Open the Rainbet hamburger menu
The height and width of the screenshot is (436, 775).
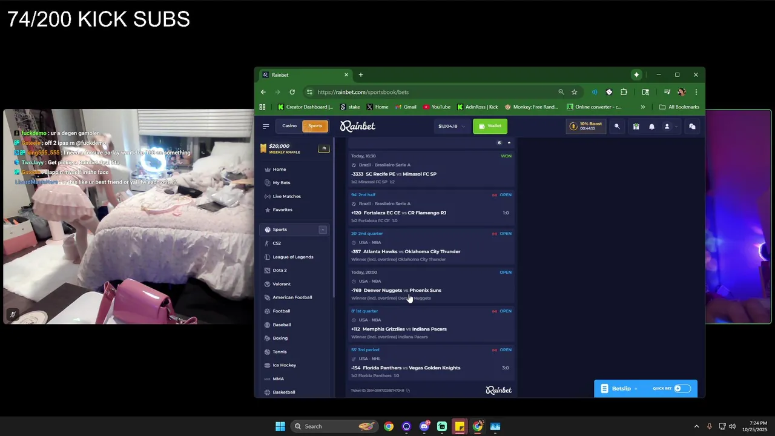(266, 126)
